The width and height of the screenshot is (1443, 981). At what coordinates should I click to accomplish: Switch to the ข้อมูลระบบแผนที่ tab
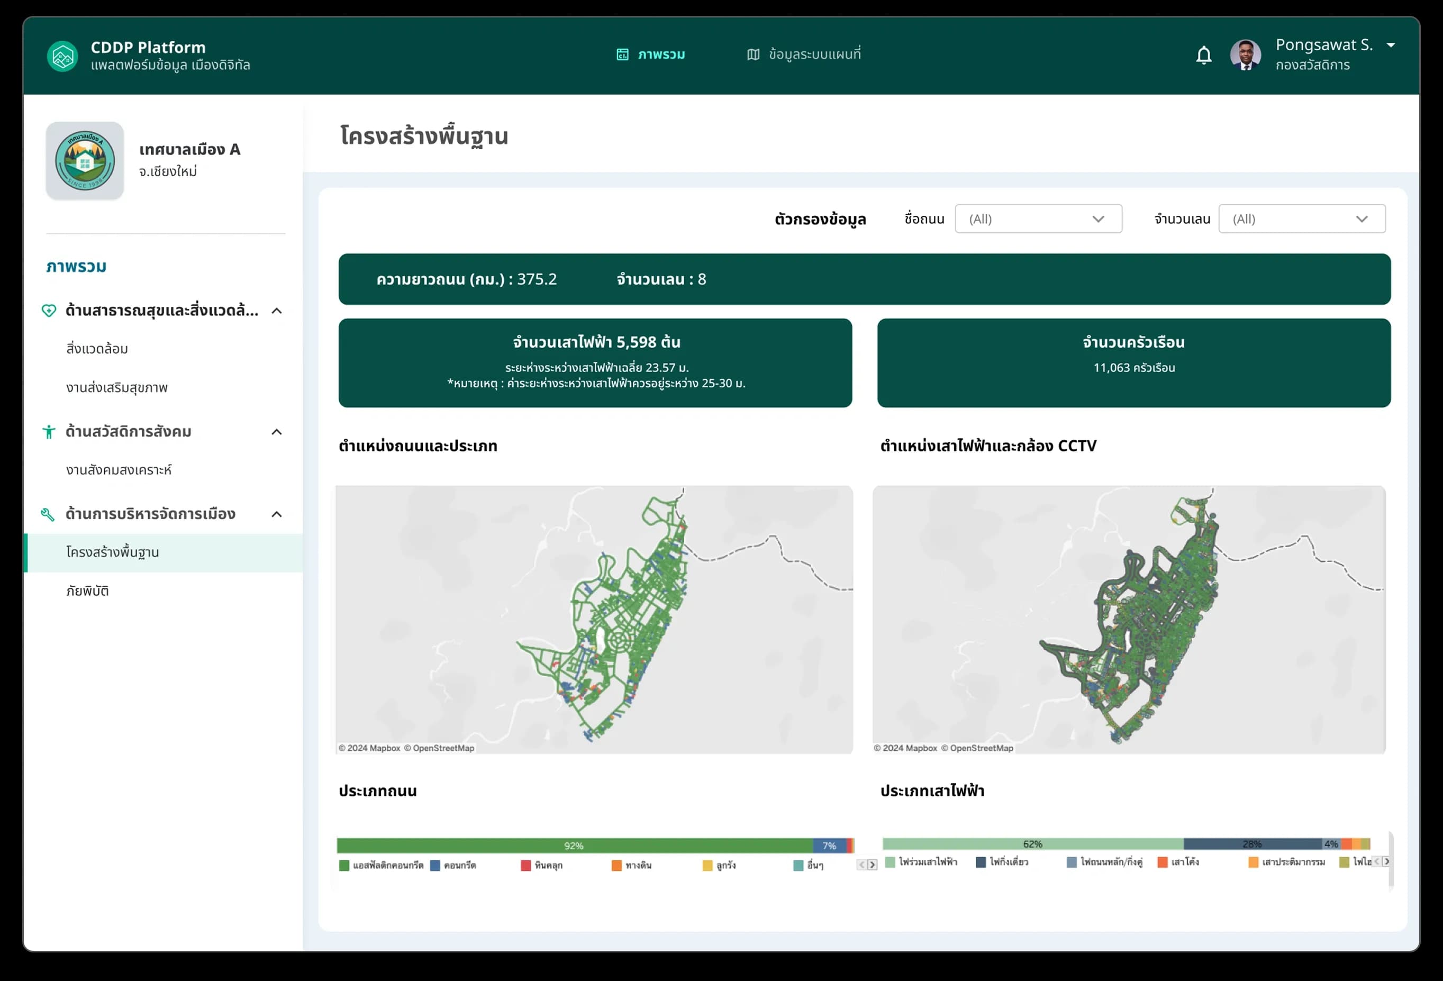pyautogui.click(x=803, y=54)
